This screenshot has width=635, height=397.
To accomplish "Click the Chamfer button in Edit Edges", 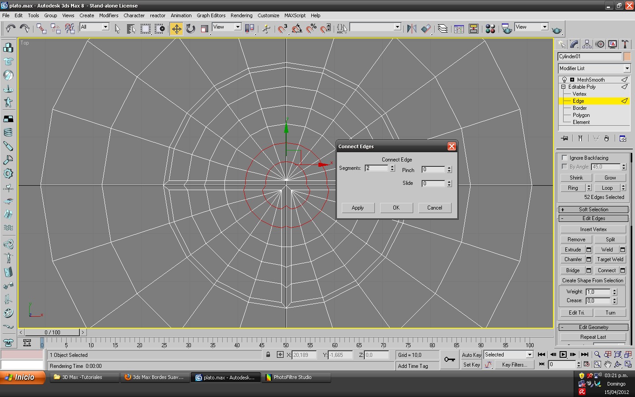I will click(x=573, y=259).
